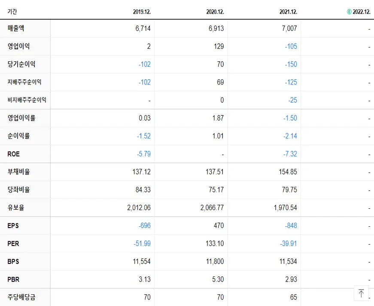Select net income value -150

pyautogui.click(x=291, y=64)
